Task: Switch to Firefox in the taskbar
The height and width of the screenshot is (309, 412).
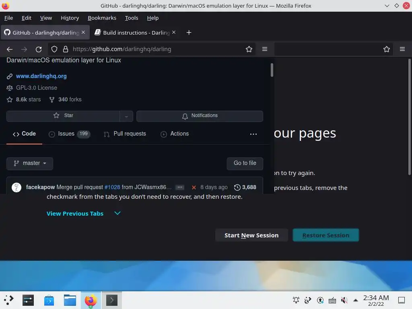Action: [91, 300]
